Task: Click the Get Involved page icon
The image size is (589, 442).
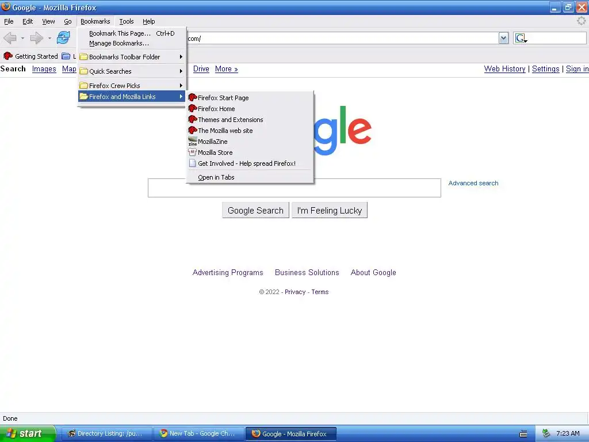Action: point(192,163)
